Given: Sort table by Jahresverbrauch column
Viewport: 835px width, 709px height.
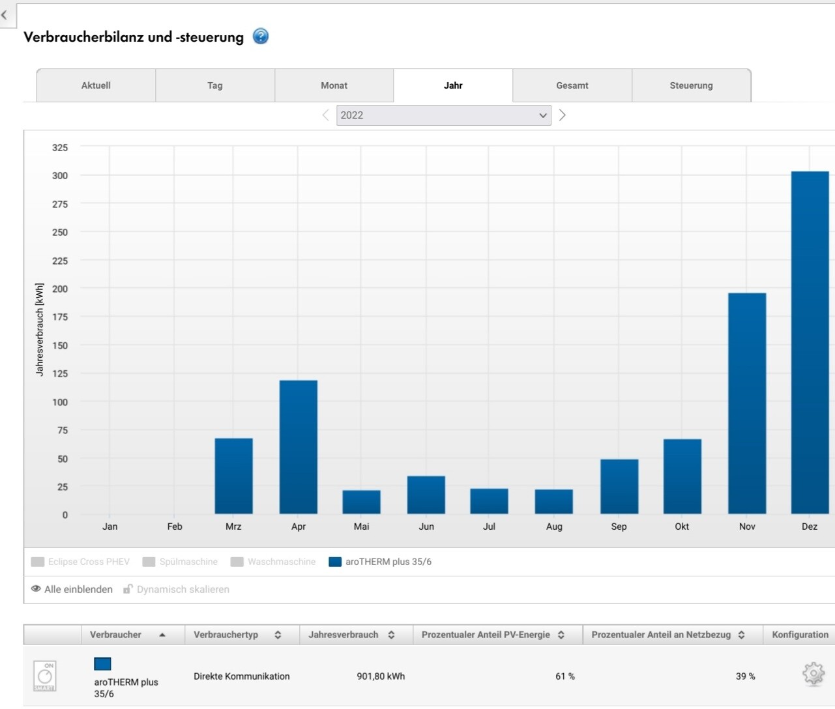Looking at the screenshot, I should pyautogui.click(x=351, y=635).
